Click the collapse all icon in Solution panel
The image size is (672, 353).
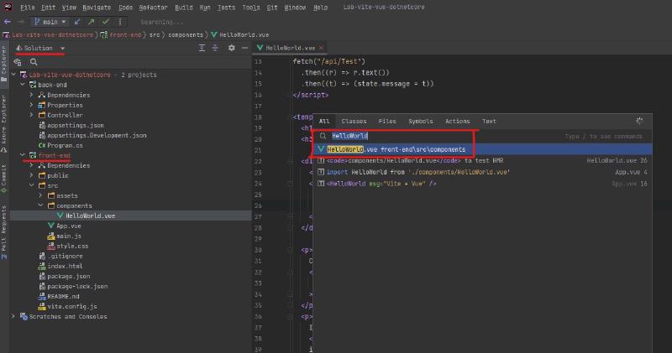click(213, 49)
